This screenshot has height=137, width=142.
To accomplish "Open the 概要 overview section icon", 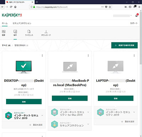I will (x=4, y=33).
